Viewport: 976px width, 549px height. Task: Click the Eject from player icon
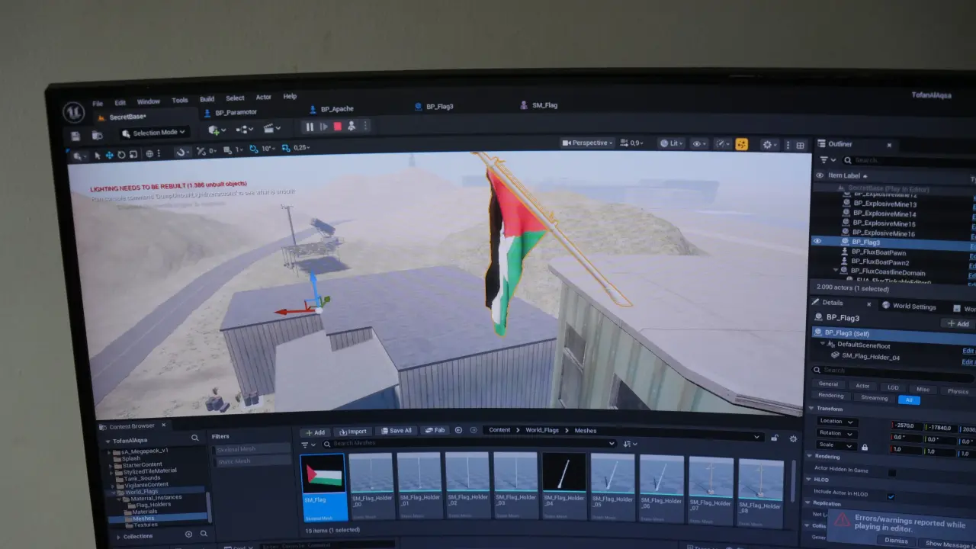[352, 127]
